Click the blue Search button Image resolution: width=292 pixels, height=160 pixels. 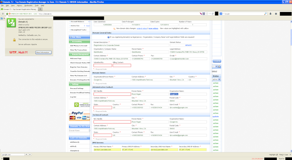tap(217, 61)
